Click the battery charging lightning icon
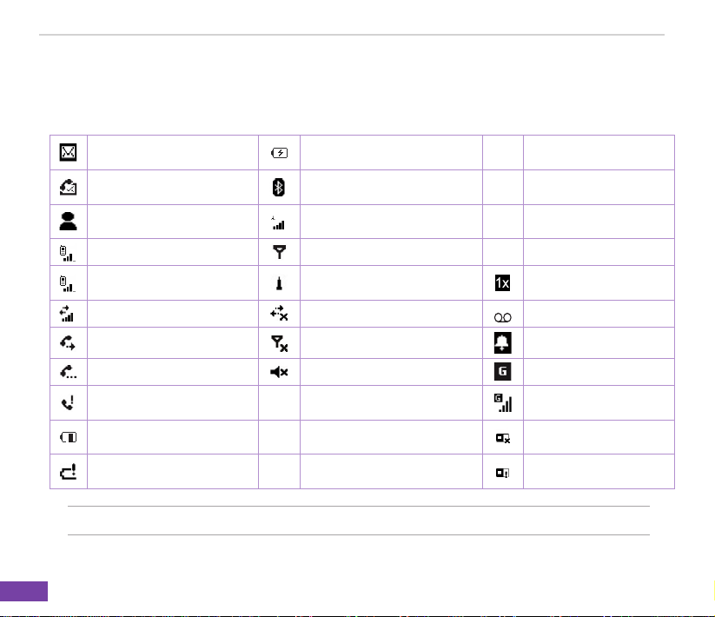Screen dimensions: 715x617 pos(279,153)
